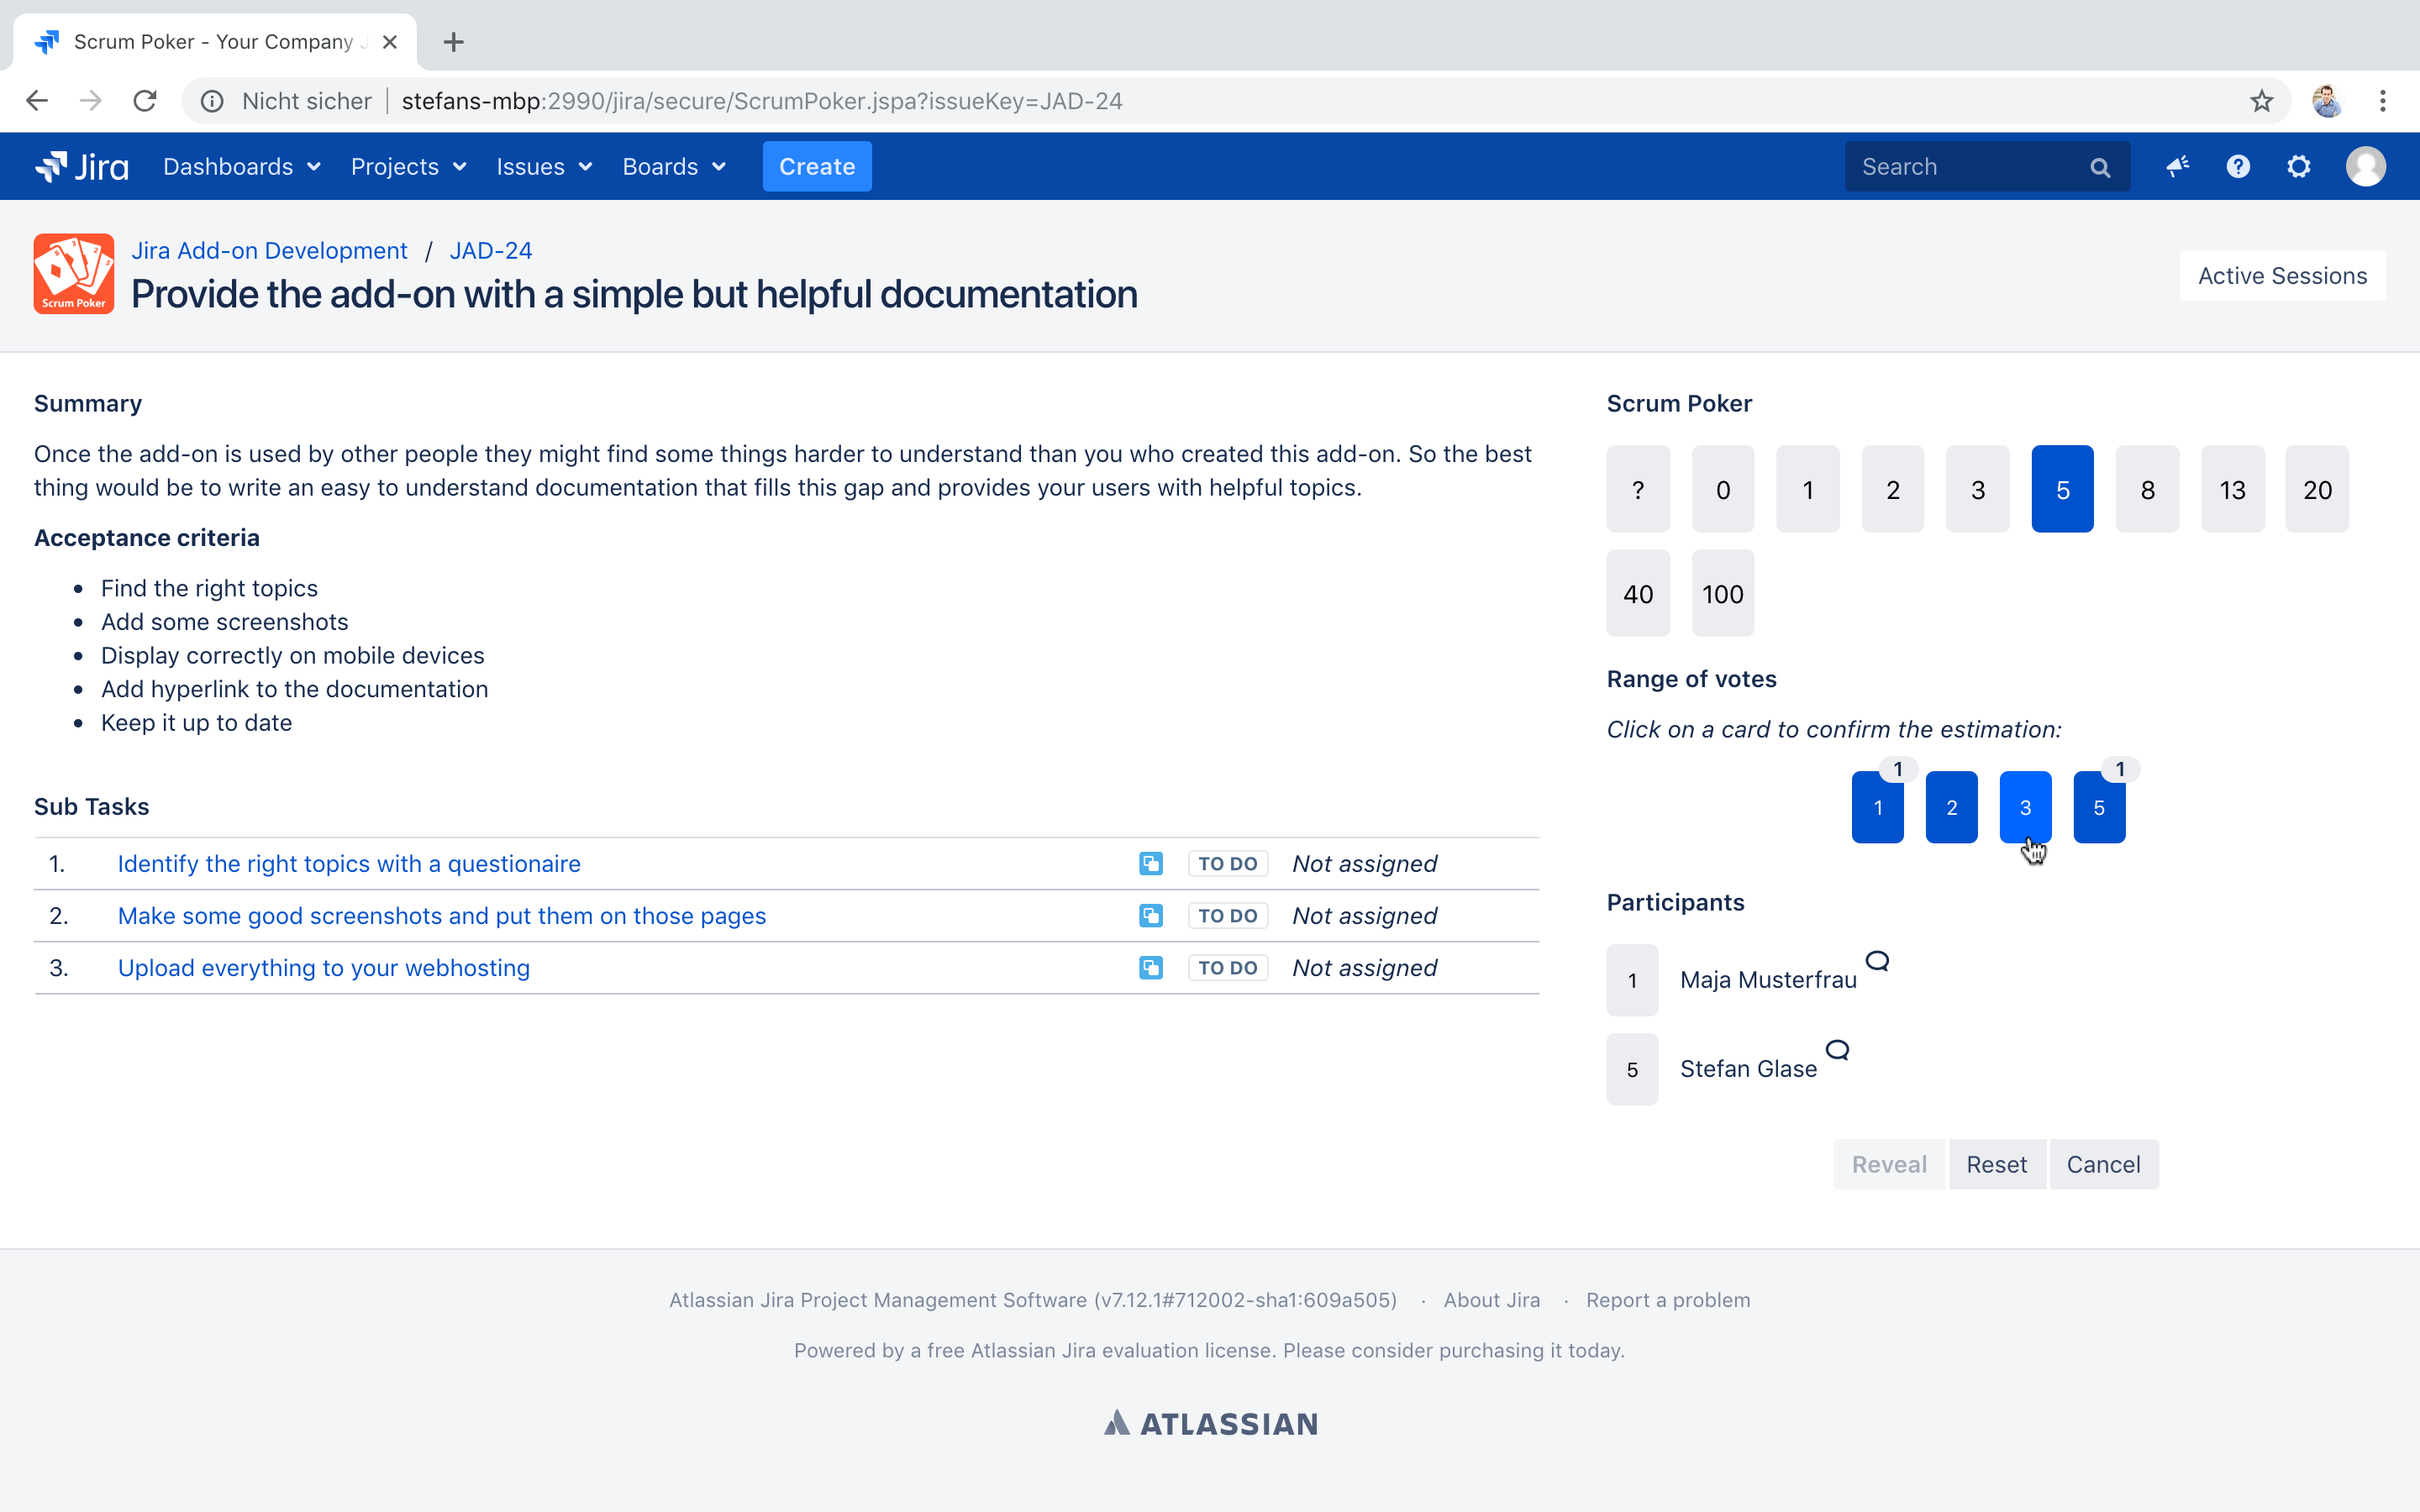Click the Reveal button to show votes

pos(1887,1163)
